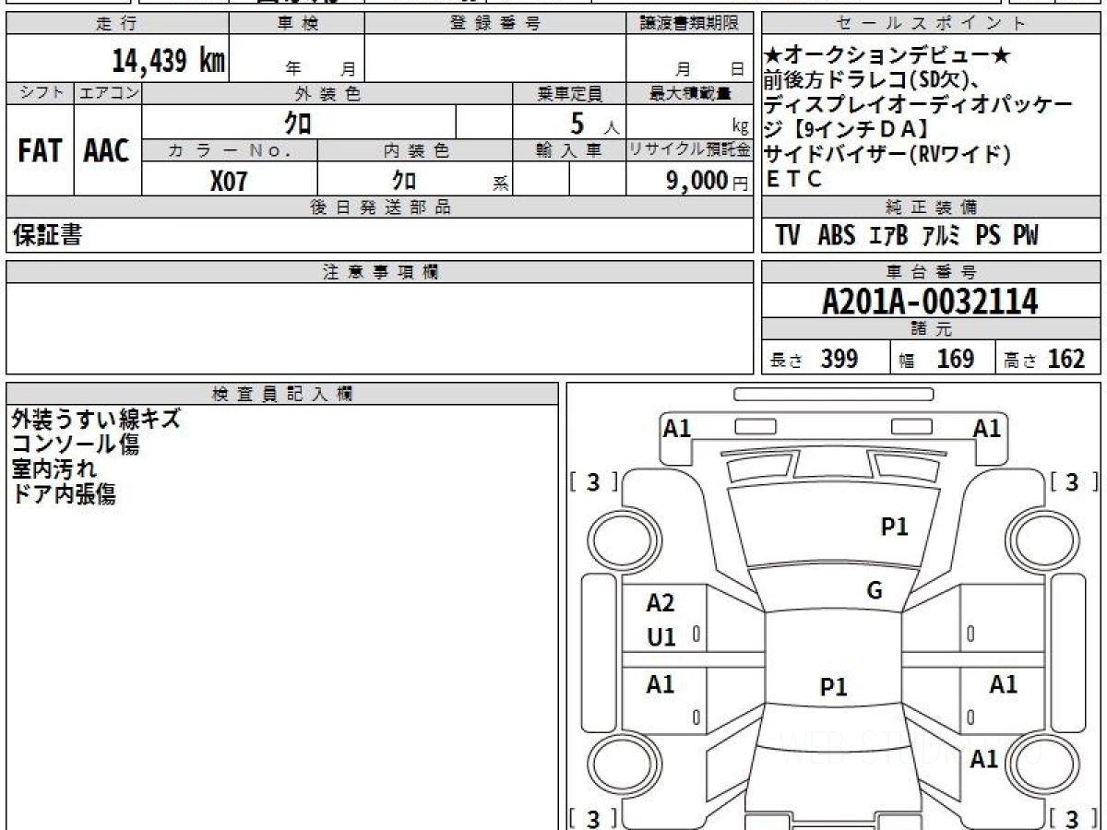This screenshot has height=830, width=1107.
Task: Select the note ドア内張傷
Action: (64, 494)
